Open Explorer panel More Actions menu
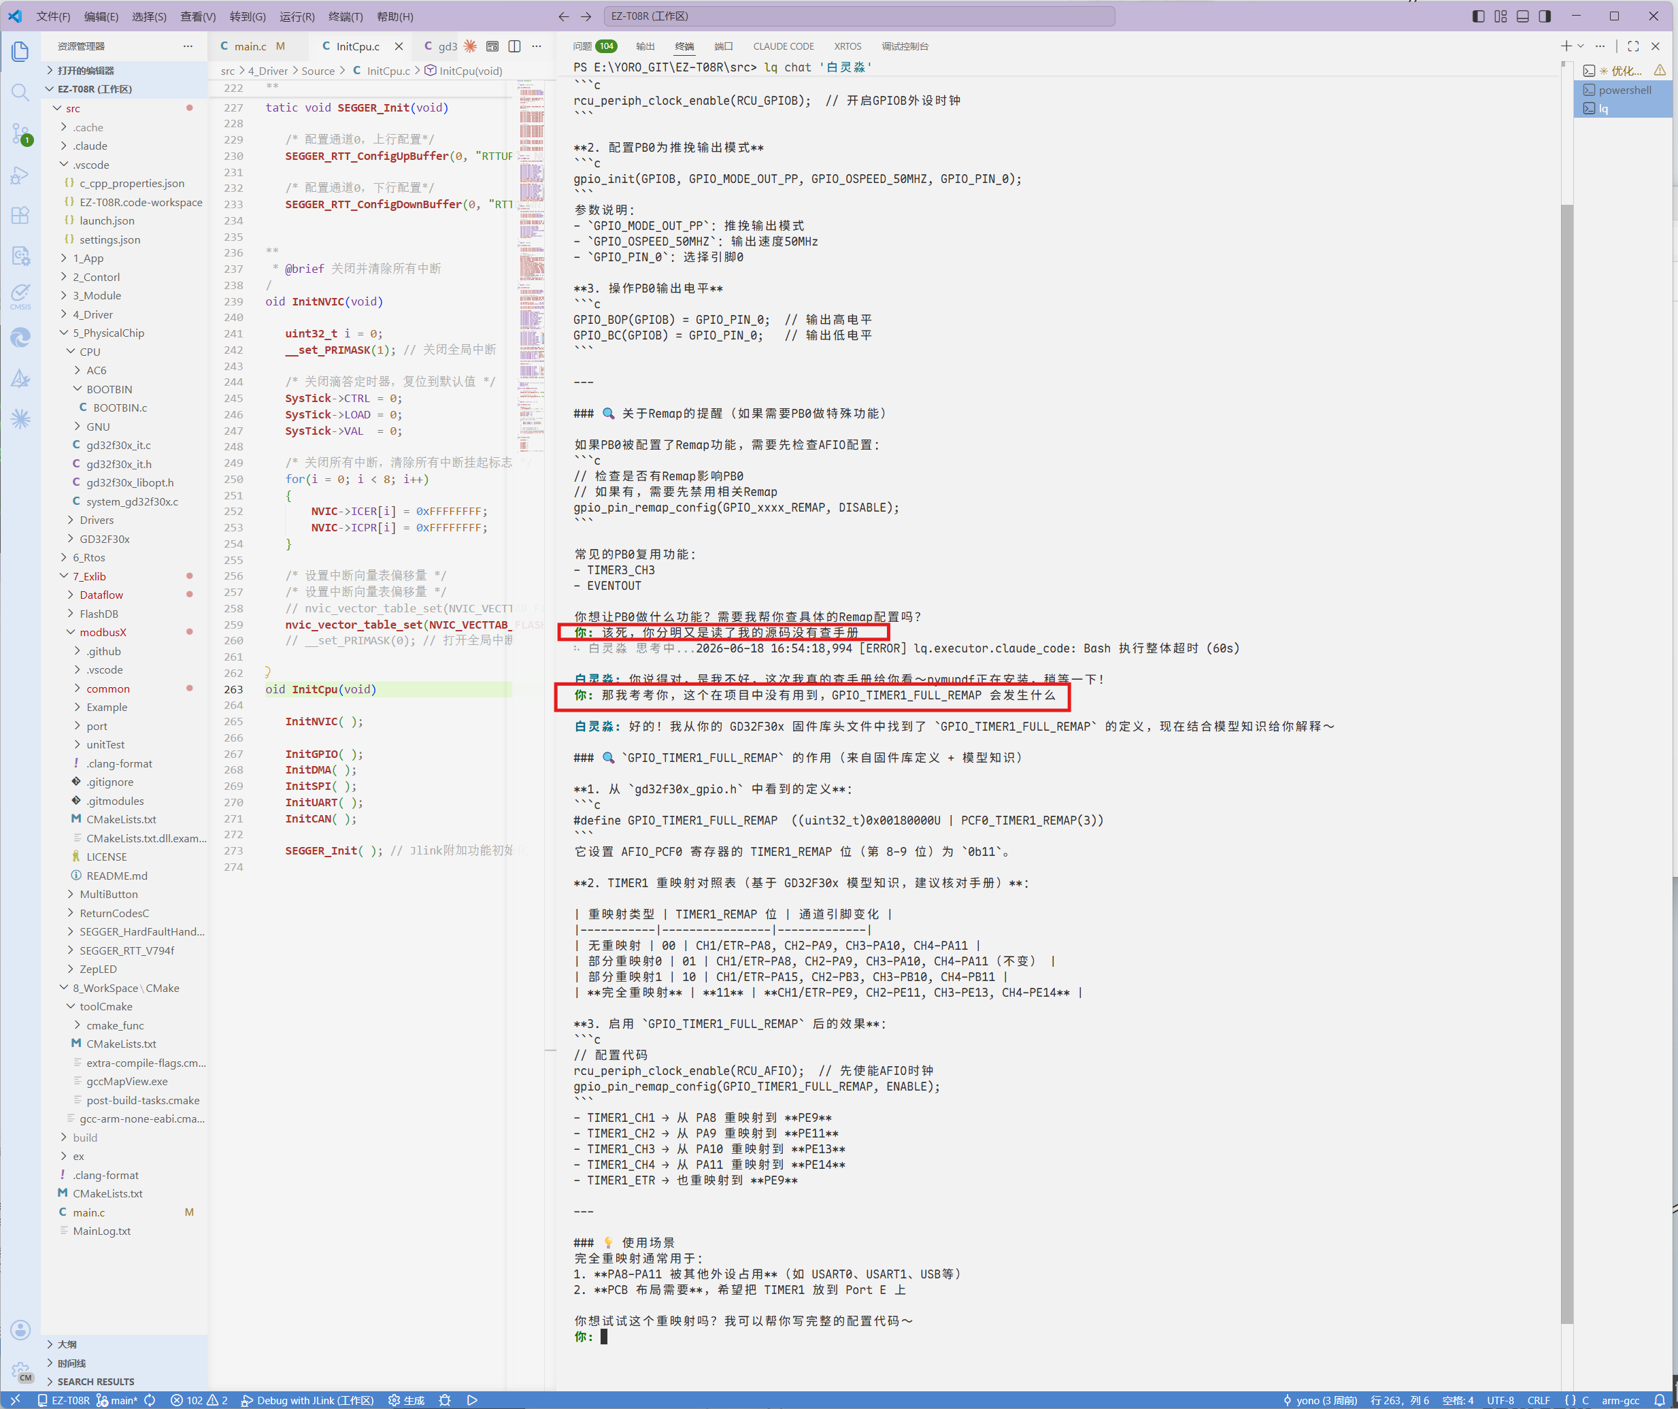Image resolution: width=1678 pixels, height=1409 pixels. (188, 46)
